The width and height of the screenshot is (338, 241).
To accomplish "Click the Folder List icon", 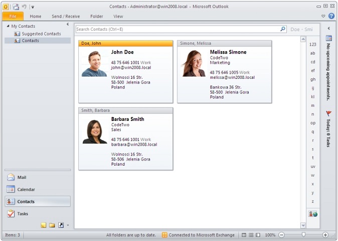I will point(52,225).
